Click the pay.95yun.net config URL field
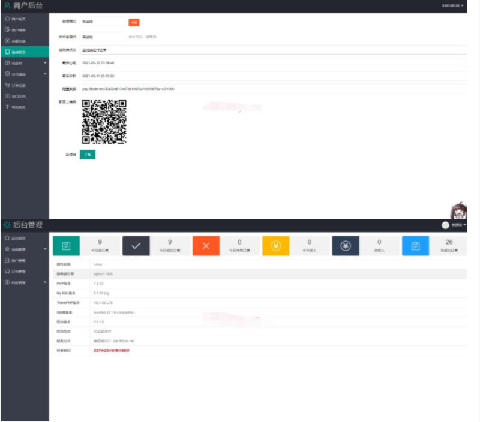This screenshot has height=422, width=480. pyautogui.click(x=273, y=89)
